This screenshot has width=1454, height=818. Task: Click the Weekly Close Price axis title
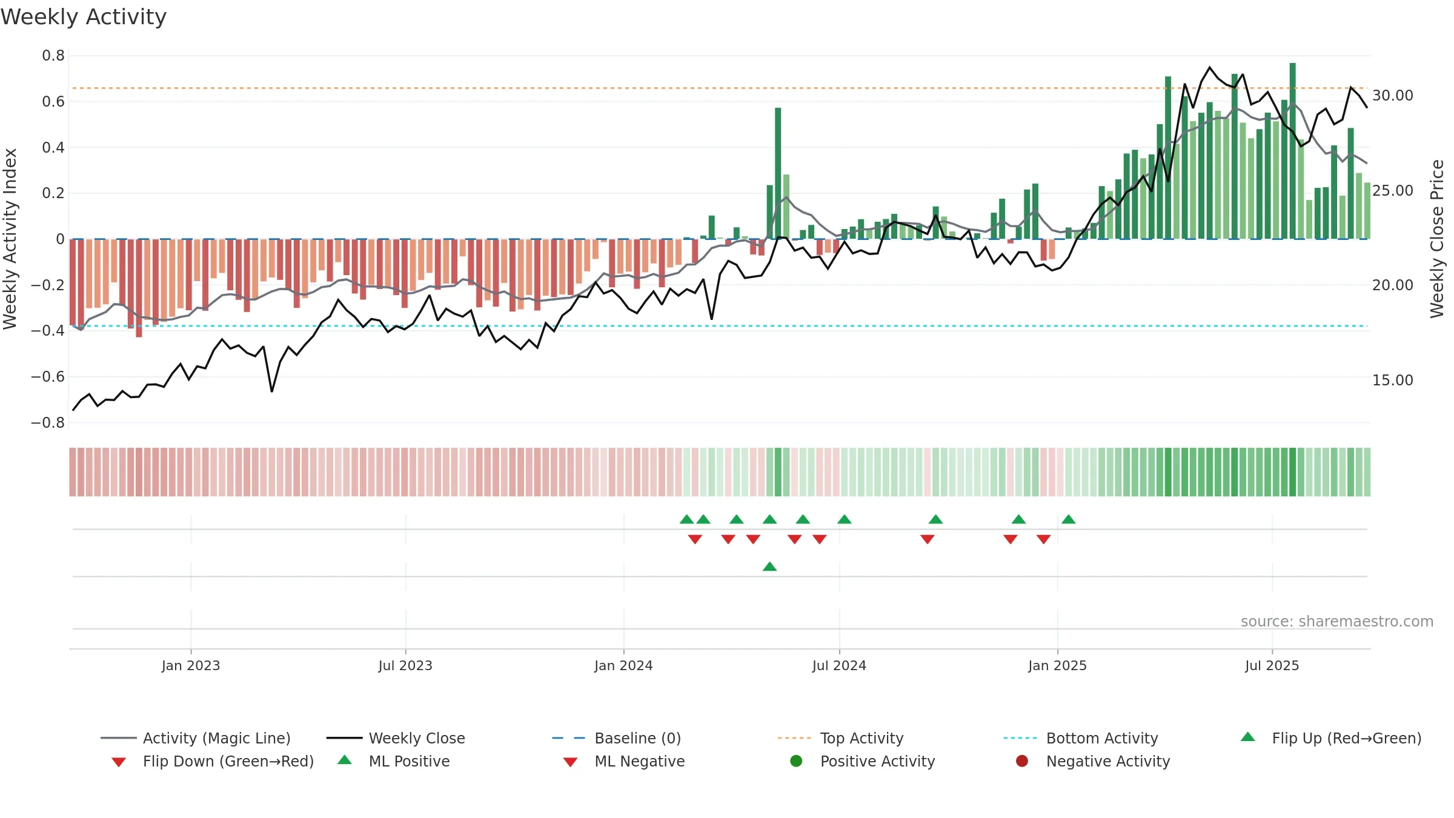tap(1437, 239)
